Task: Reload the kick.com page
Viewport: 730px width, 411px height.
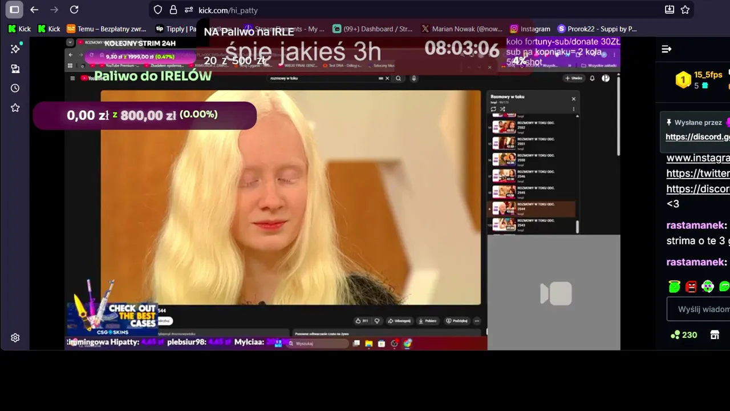Action: pos(74,10)
